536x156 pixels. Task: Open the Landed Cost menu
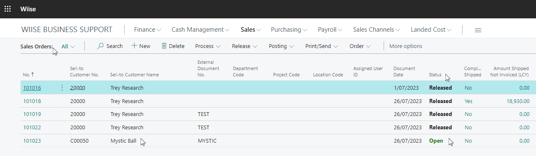coord(431,30)
